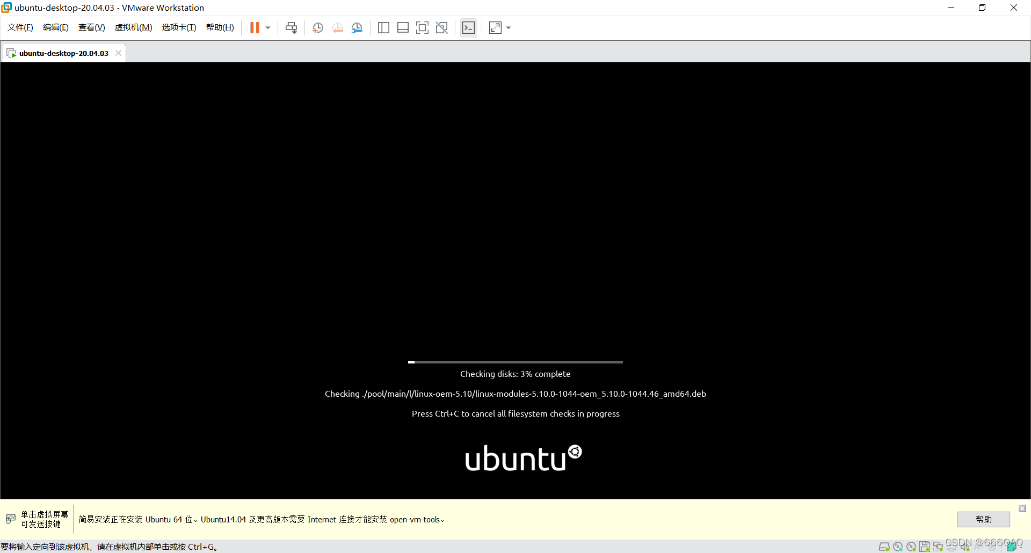Open the snapshot manager
The width and height of the screenshot is (1031, 553).
tap(357, 27)
